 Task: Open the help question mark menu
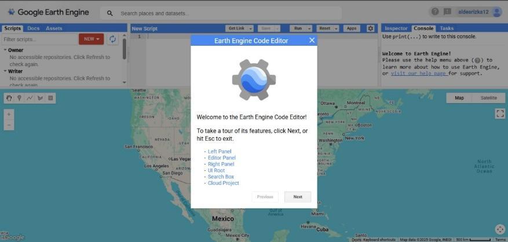435,12
